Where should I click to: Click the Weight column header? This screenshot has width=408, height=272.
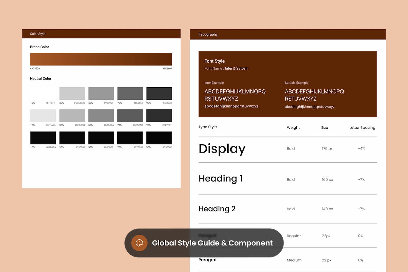[293, 128]
